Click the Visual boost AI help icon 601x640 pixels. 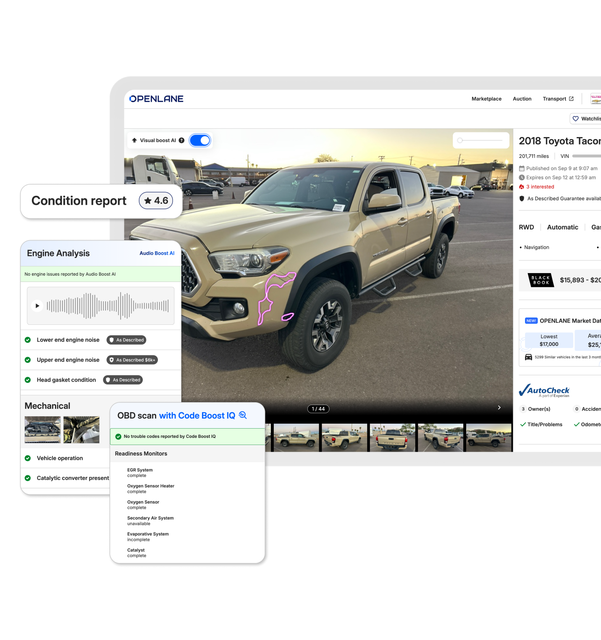[181, 140]
